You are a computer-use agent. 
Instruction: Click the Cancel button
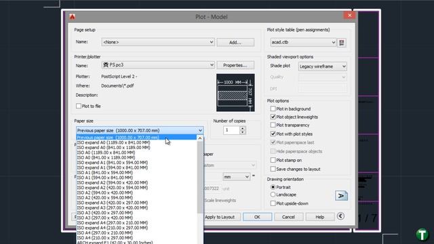[x=288, y=217]
